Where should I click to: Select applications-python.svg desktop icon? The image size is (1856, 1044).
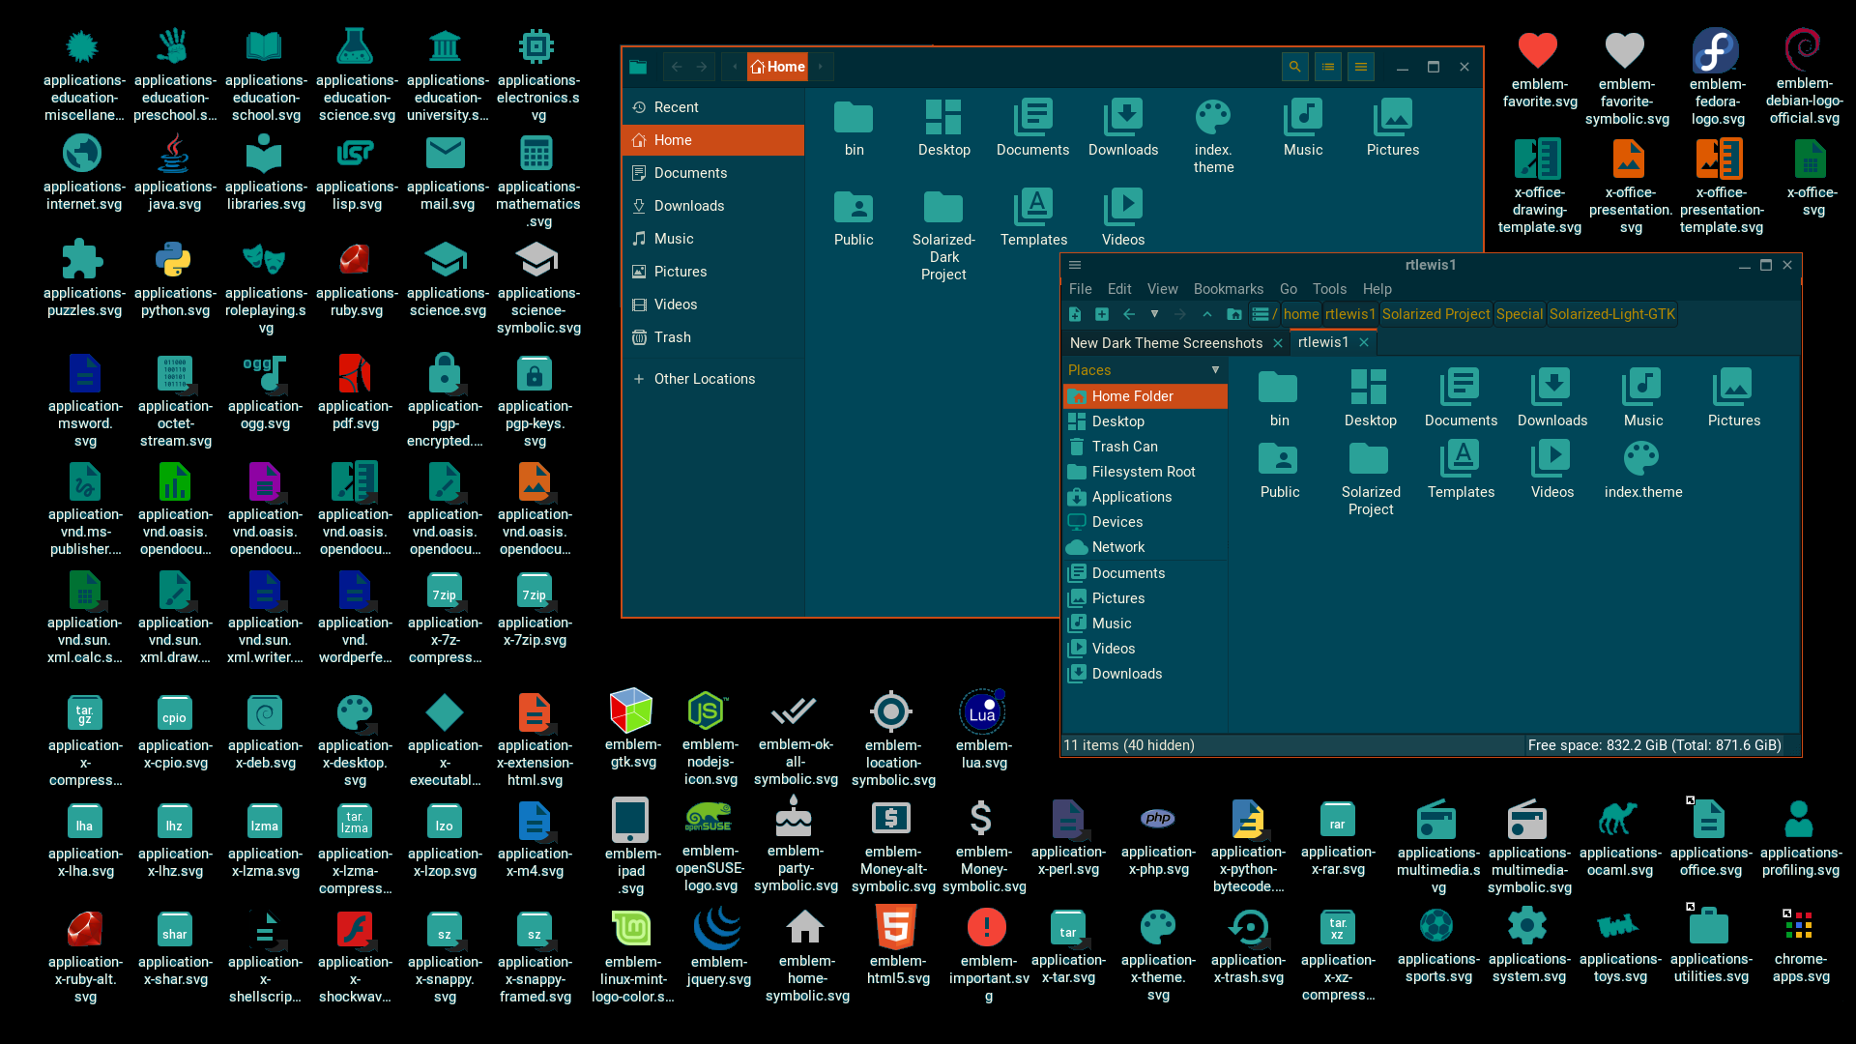coord(175,278)
